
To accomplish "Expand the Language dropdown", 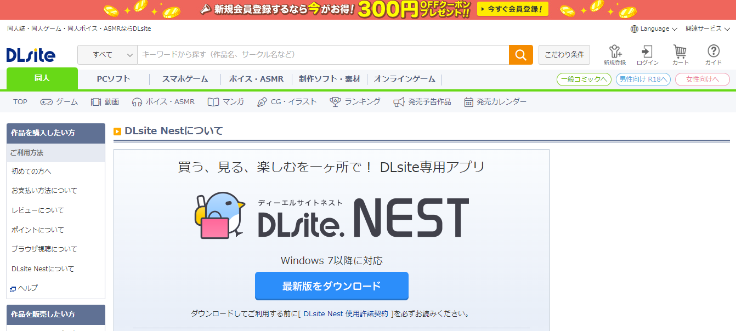I will [654, 28].
